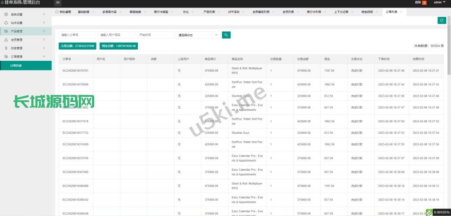Switch to the 基础数据 tab
The image size is (451, 216).
pyautogui.click(x=83, y=12)
